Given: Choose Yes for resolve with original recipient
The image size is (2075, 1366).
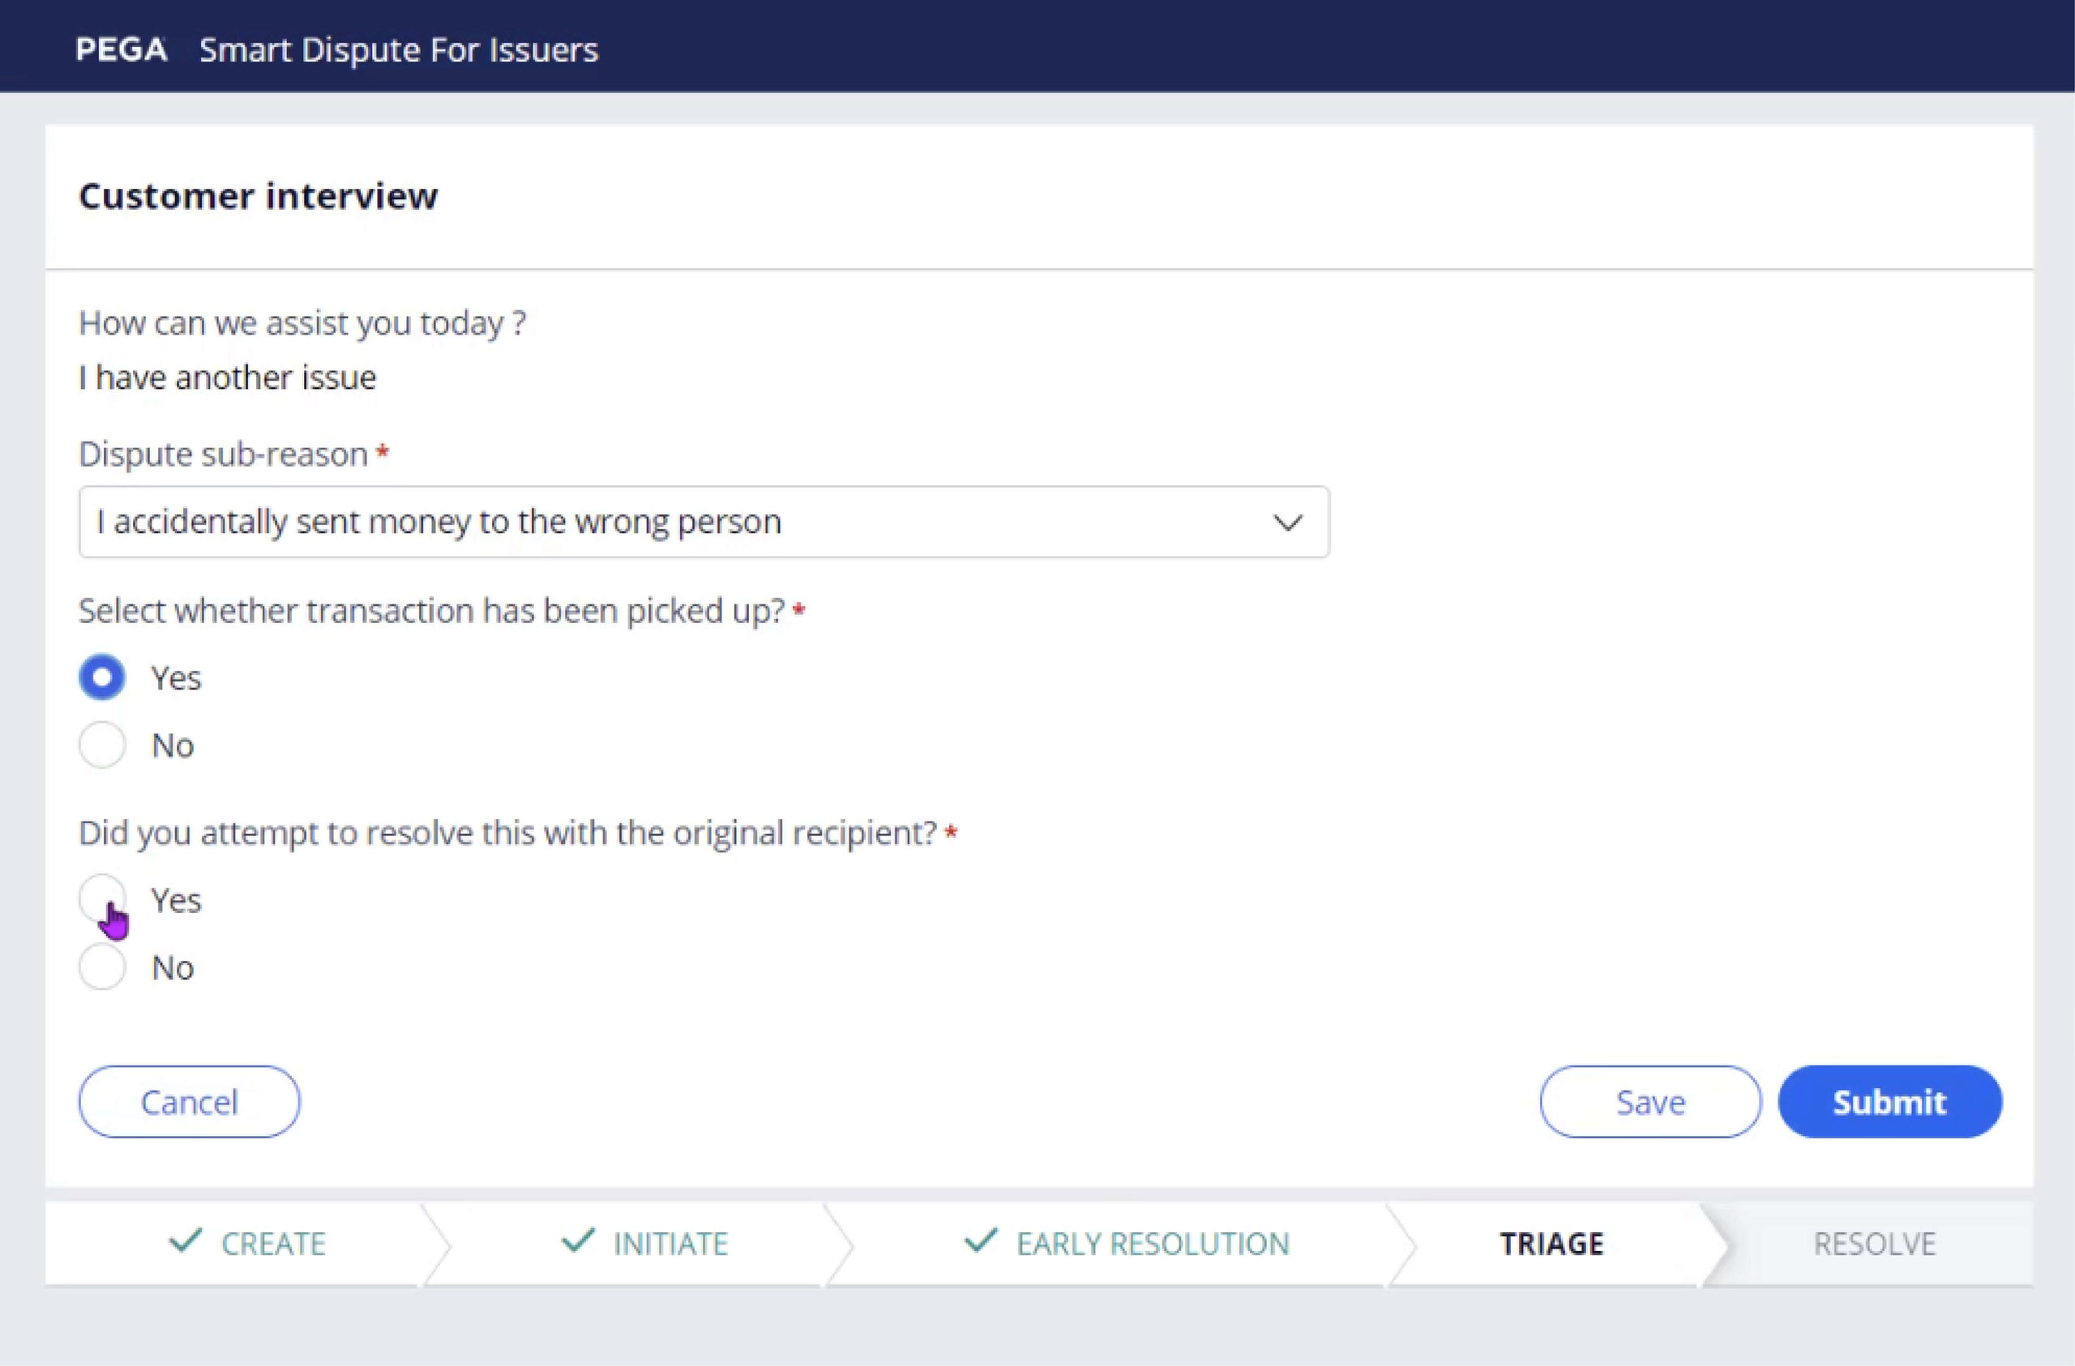Looking at the screenshot, I should click(102, 898).
